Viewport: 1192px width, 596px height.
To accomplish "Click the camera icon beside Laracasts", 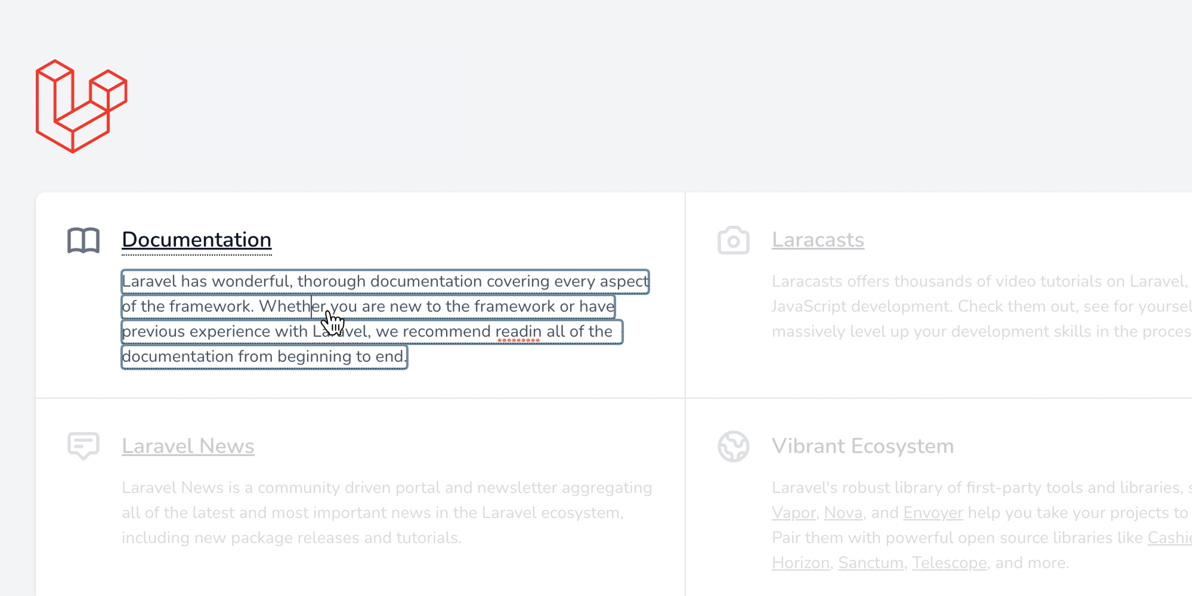I will pos(734,240).
